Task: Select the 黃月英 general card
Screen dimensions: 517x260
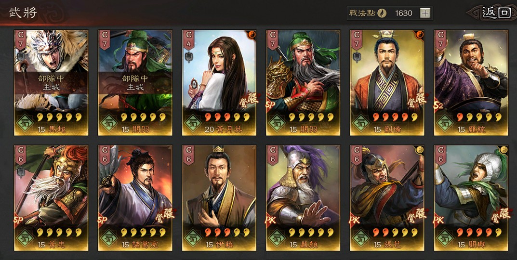Action: coord(219,83)
